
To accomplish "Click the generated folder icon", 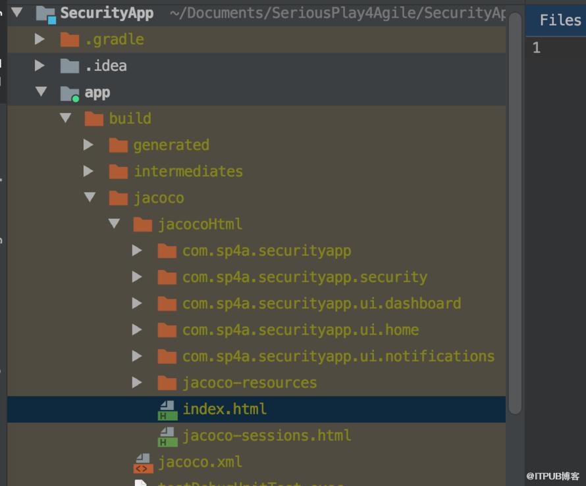I will pyautogui.click(x=118, y=145).
